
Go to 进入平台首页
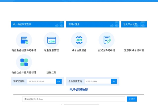pos(134,24)
